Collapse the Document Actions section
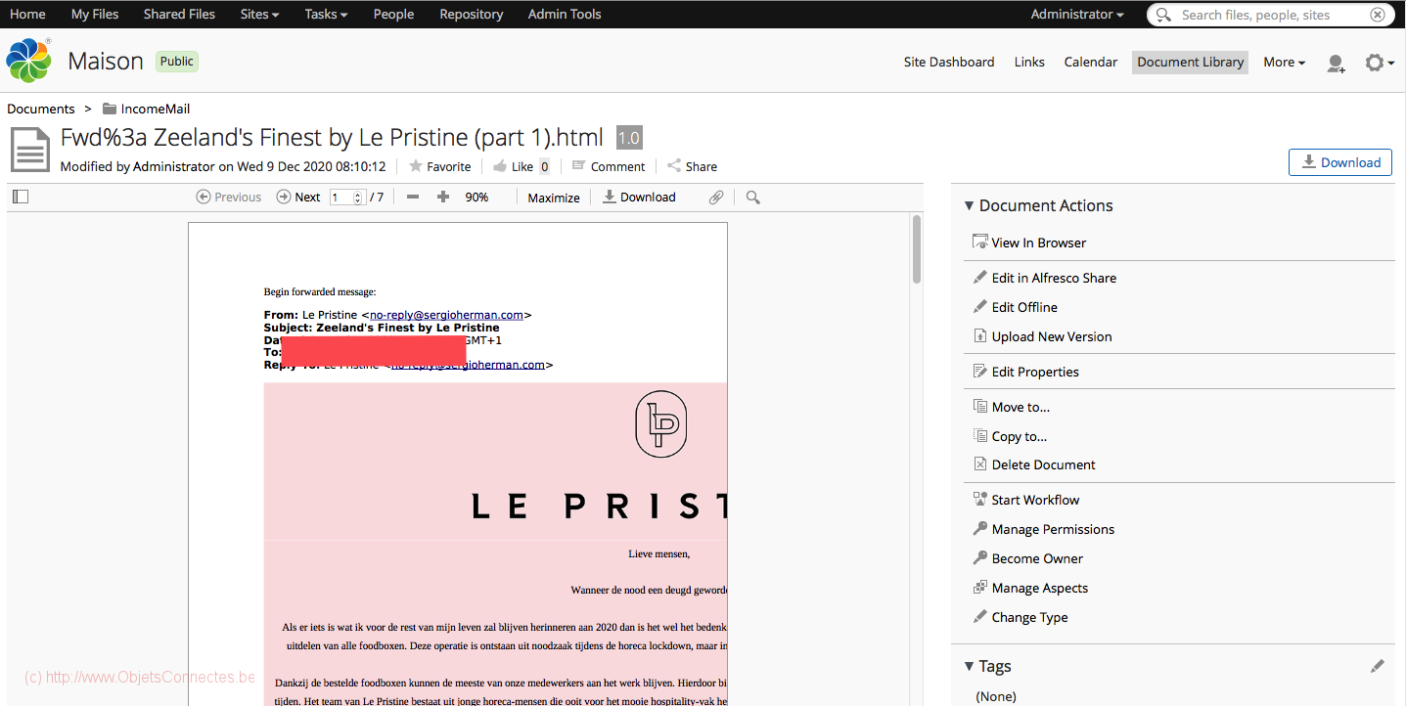Viewport: 1406px width, 706px height. coord(1039,205)
